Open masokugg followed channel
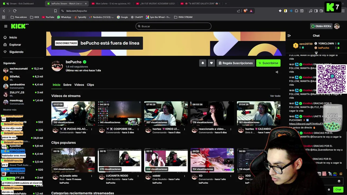The image size is (347, 195). click(x=23, y=102)
